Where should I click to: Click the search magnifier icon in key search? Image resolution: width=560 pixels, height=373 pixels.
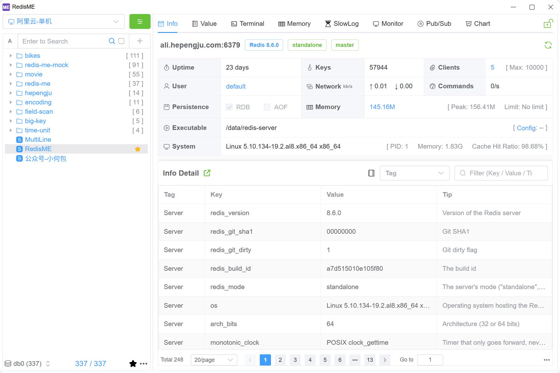point(112,41)
